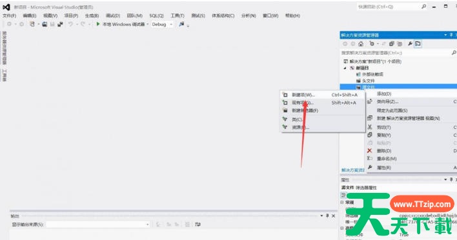
Task: Click the Solution Explorer search magnifier icon
Action: [454, 52]
